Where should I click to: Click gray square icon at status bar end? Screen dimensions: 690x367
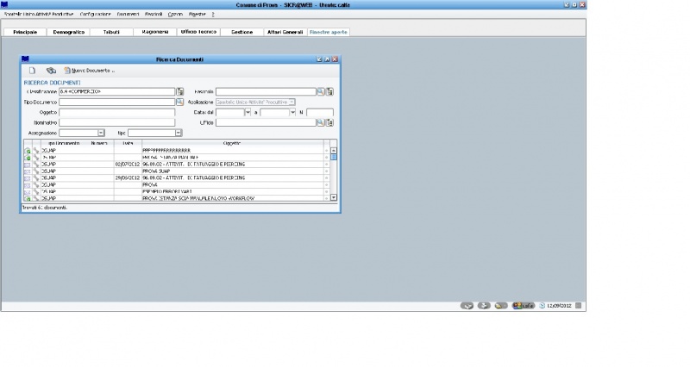click(x=578, y=306)
